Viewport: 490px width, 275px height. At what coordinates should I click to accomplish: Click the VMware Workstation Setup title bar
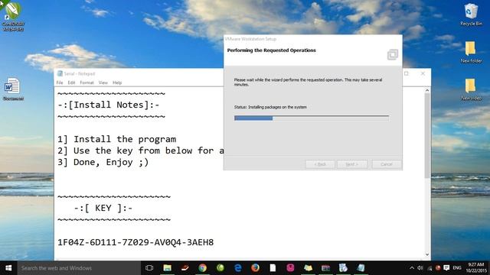point(313,39)
